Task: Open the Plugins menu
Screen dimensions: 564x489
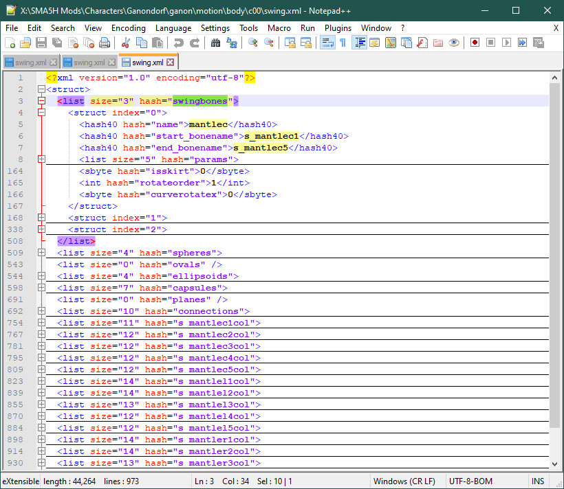Action: coord(338,28)
